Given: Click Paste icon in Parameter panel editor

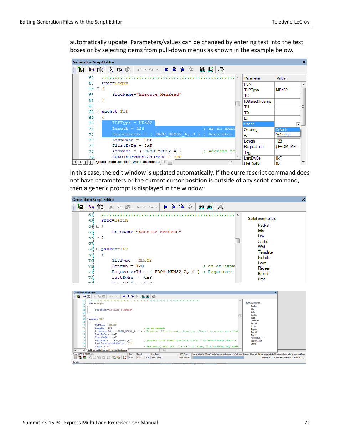Looking at the screenshot, I should pos(128,70).
